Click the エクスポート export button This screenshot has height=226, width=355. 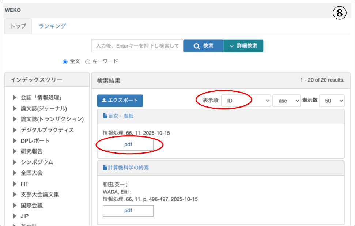pyautogui.click(x=120, y=101)
